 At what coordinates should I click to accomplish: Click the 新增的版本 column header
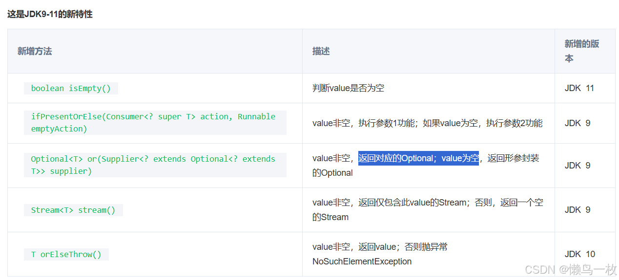[x=582, y=51]
